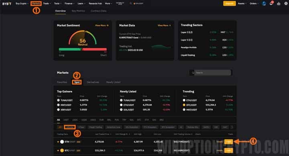289x156 pixels.
Task: Click SOL/USDT icon in Newly Listed
Action: pyautogui.click(x=121, y=109)
